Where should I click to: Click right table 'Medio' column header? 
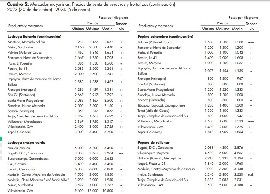(237, 29)
